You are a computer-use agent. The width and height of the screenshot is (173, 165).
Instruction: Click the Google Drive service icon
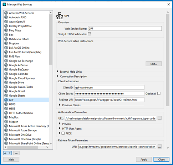(6, 82)
